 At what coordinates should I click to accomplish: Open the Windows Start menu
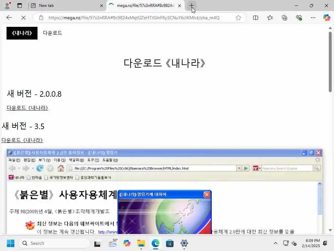click(x=10, y=243)
